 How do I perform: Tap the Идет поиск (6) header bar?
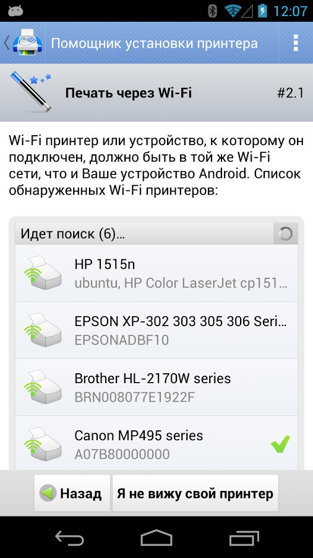point(156,234)
